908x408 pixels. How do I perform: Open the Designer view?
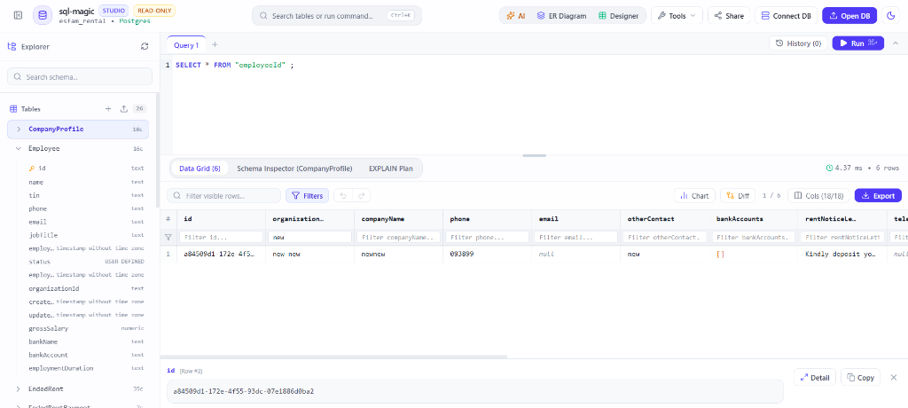[x=619, y=16]
